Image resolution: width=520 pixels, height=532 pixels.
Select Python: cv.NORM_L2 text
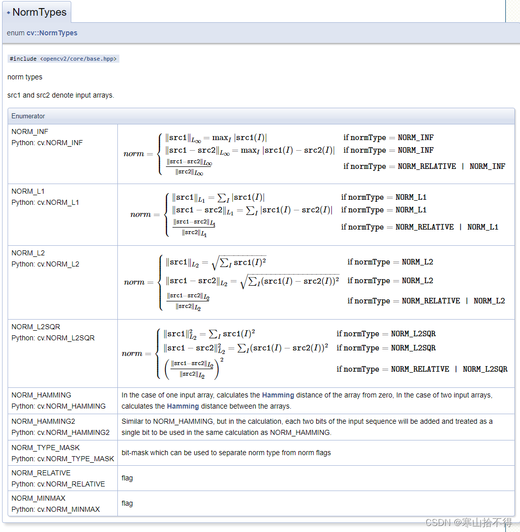(46, 264)
